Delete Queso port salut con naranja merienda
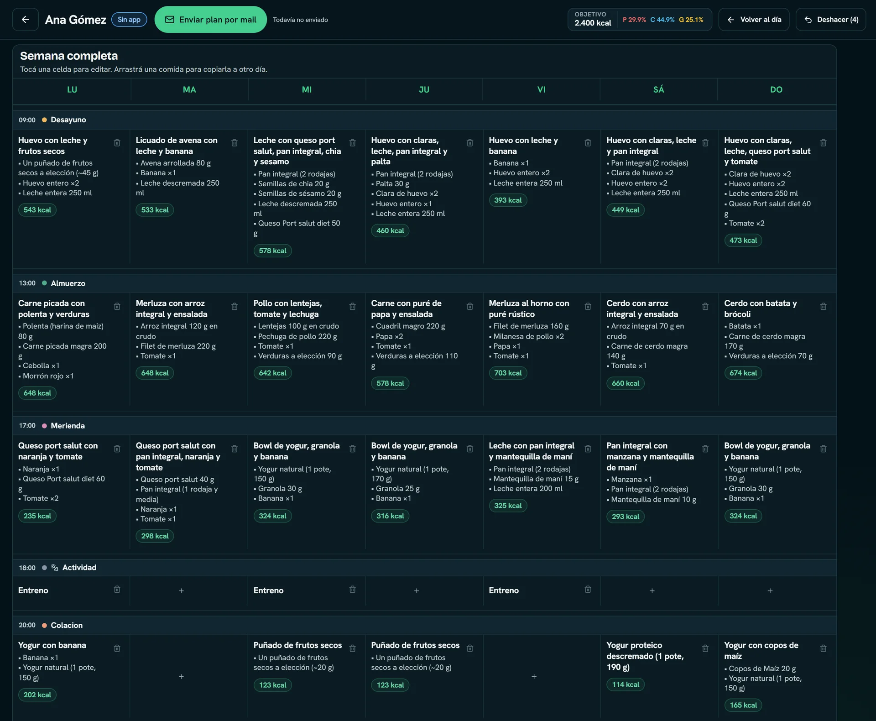 tap(117, 449)
